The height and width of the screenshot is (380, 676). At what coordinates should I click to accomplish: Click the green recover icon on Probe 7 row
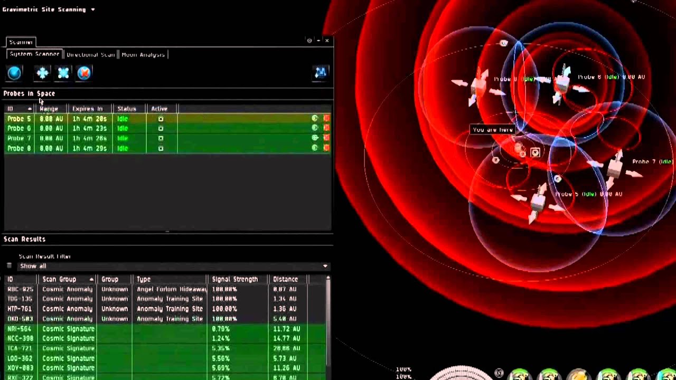pos(315,138)
